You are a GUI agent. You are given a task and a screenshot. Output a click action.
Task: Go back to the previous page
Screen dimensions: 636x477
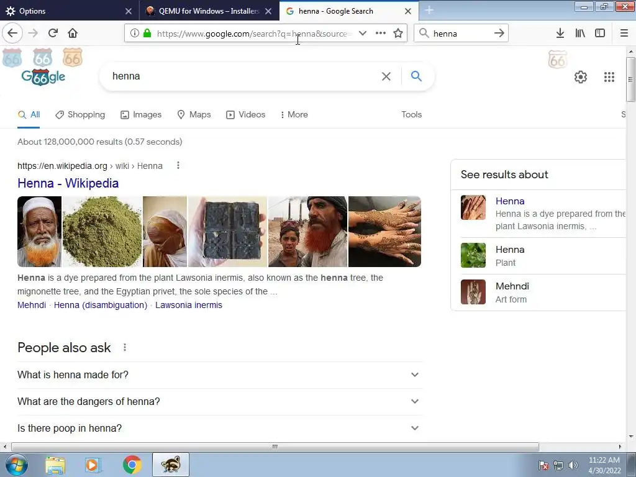[x=12, y=33]
